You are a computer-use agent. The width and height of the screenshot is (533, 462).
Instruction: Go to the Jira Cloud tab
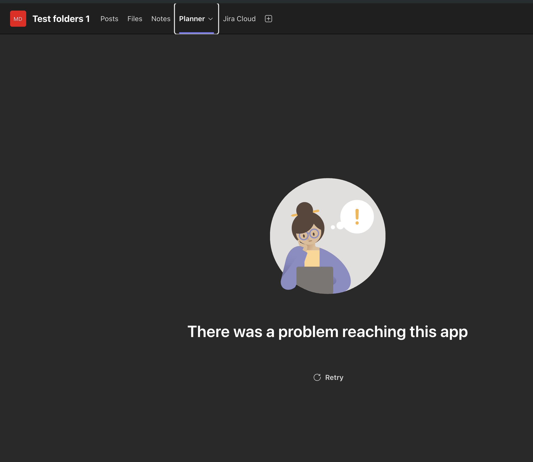(239, 19)
